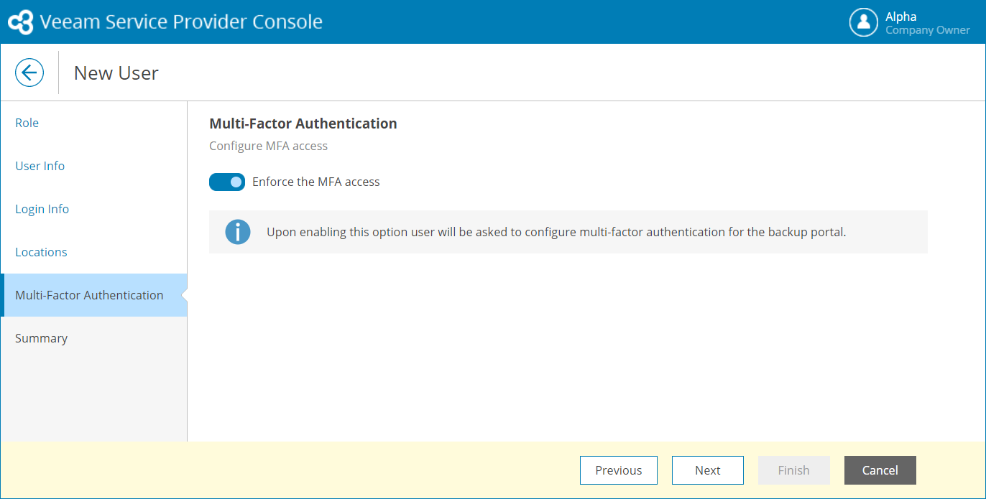Viewport: 986px width, 499px height.
Task: Select the Multi-Factor Authentication step
Action: pyautogui.click(x=89, y=295)
